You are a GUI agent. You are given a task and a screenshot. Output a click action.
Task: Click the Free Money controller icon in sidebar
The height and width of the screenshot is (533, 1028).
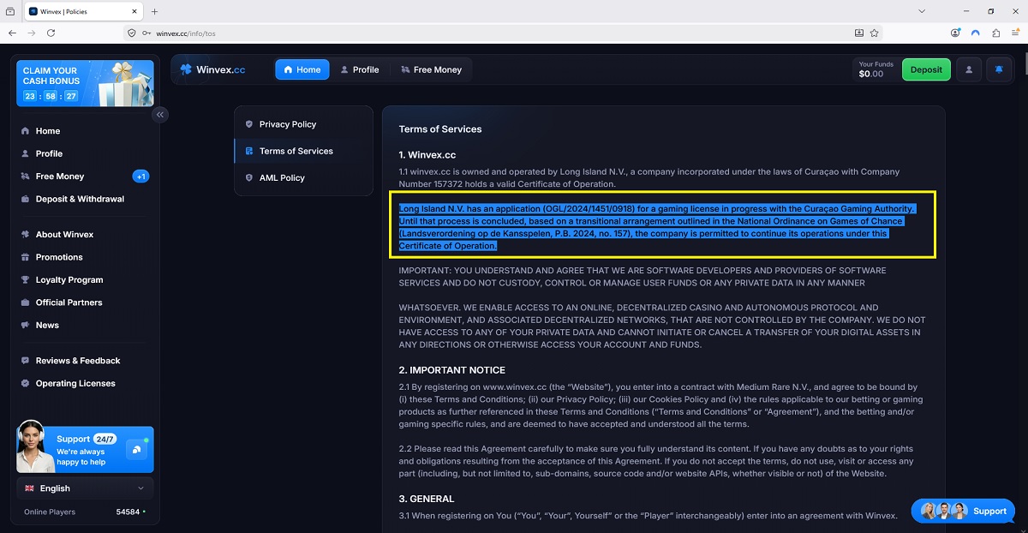26,177
